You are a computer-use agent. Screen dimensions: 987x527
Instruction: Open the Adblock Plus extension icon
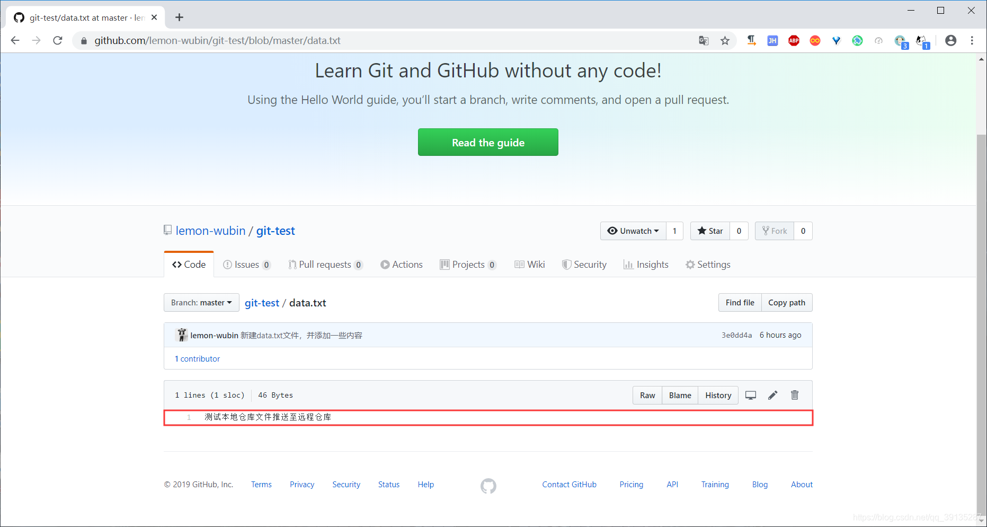pyautogui.click(x=794, y=40)
